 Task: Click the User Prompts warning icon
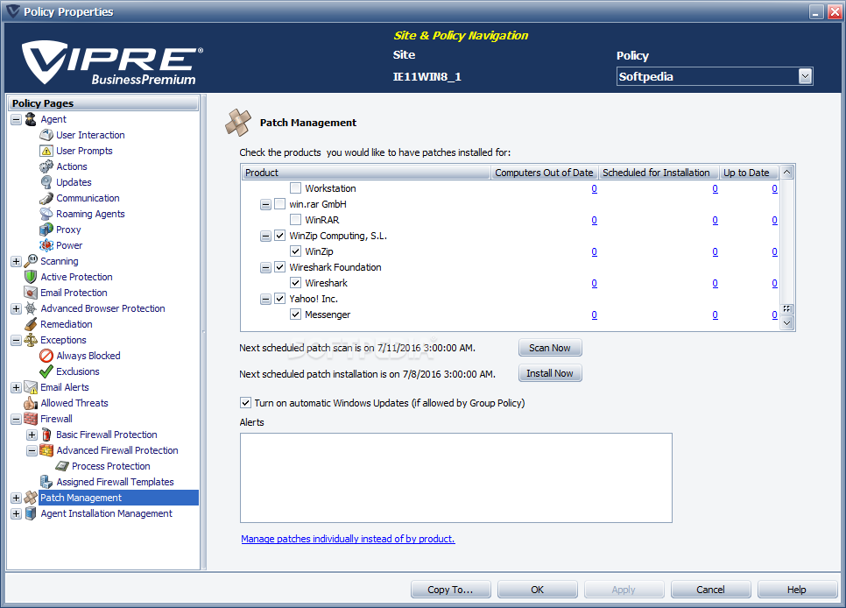pos(46,151)
